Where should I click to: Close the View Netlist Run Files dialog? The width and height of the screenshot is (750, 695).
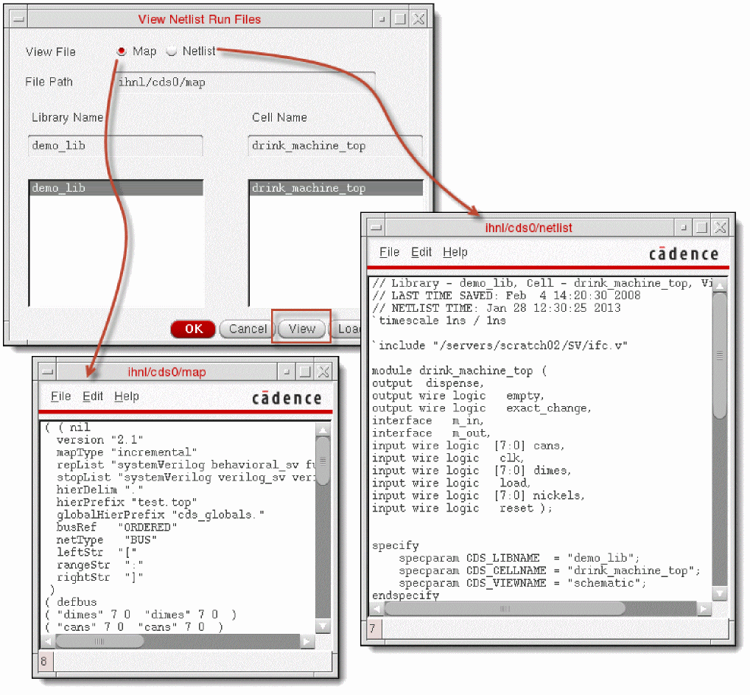[x=418, y=19]
